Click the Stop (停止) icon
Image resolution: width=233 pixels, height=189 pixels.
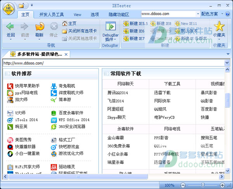pos(54,26)
